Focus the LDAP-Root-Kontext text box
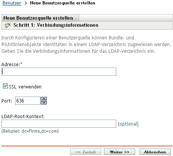This screenshot has height=156, width=173. pyautogui.click(x=59, y=124)
